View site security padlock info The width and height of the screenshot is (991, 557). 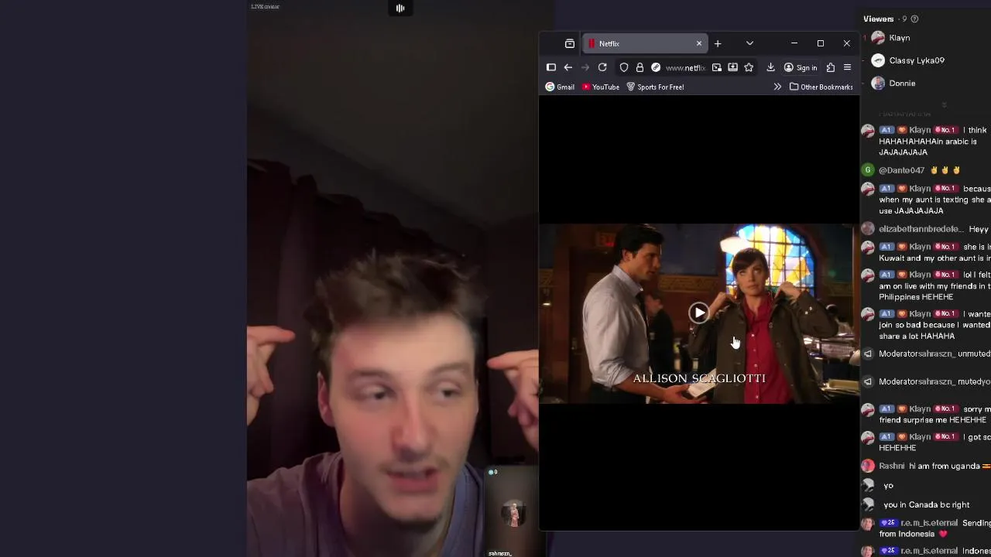pos(640,67)
